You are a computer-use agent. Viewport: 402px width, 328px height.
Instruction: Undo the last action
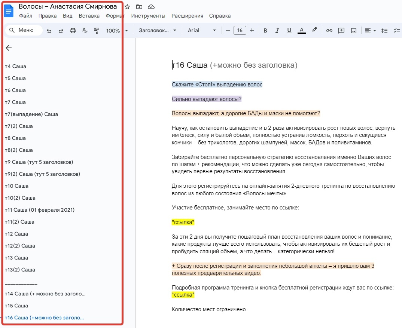pos(49,31)
